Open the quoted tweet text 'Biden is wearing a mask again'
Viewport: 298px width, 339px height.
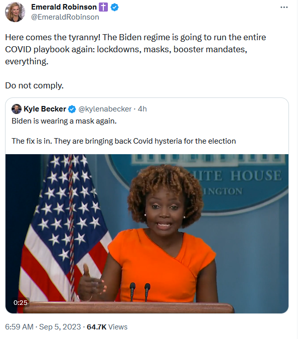coord(64,121)
